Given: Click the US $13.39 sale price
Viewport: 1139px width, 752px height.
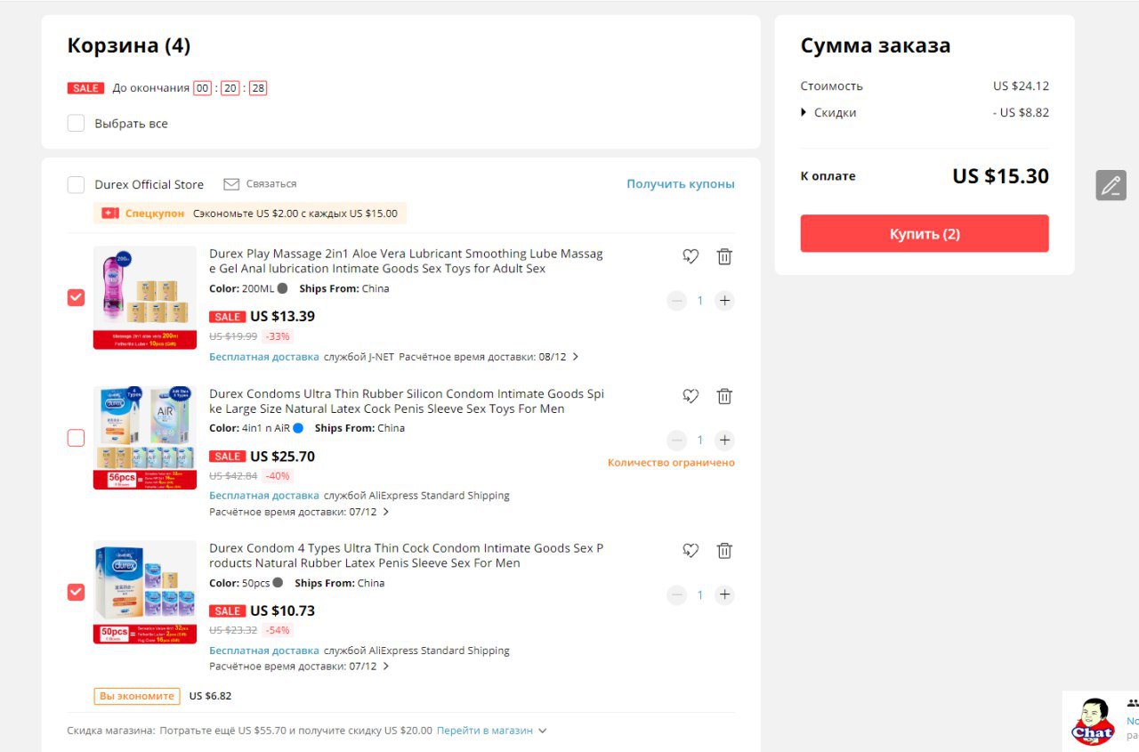Looking at the screenshot, I should (x=282, y=316).
